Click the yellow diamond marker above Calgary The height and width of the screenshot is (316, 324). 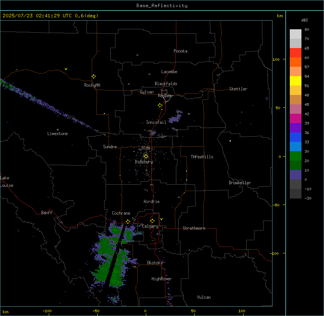(152, 221)
